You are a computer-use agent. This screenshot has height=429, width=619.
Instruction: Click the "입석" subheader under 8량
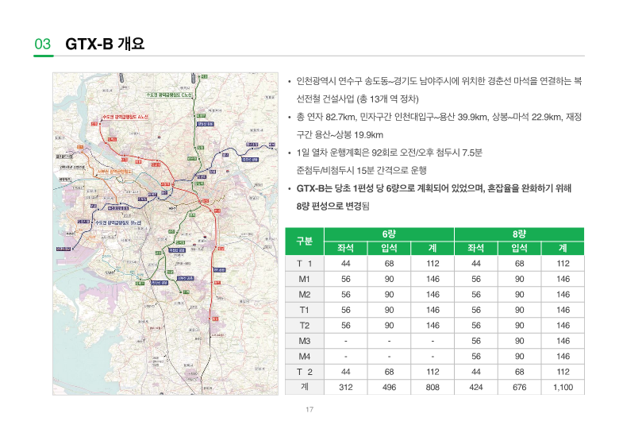coord(519,248)
